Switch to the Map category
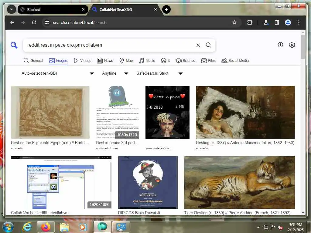 coord(126,61)
